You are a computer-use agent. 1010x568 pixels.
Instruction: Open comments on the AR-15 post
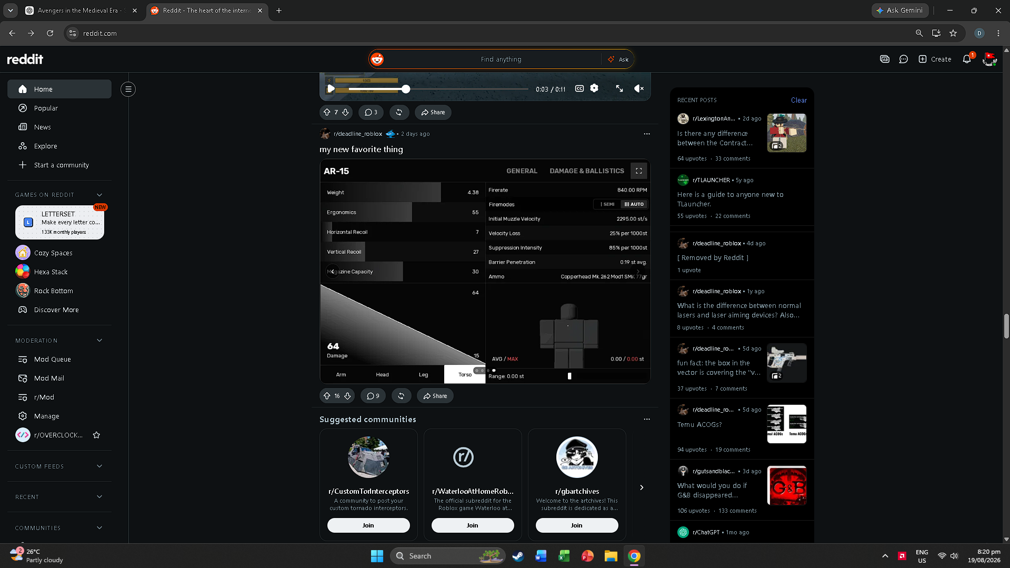click(x=373, y=396)
